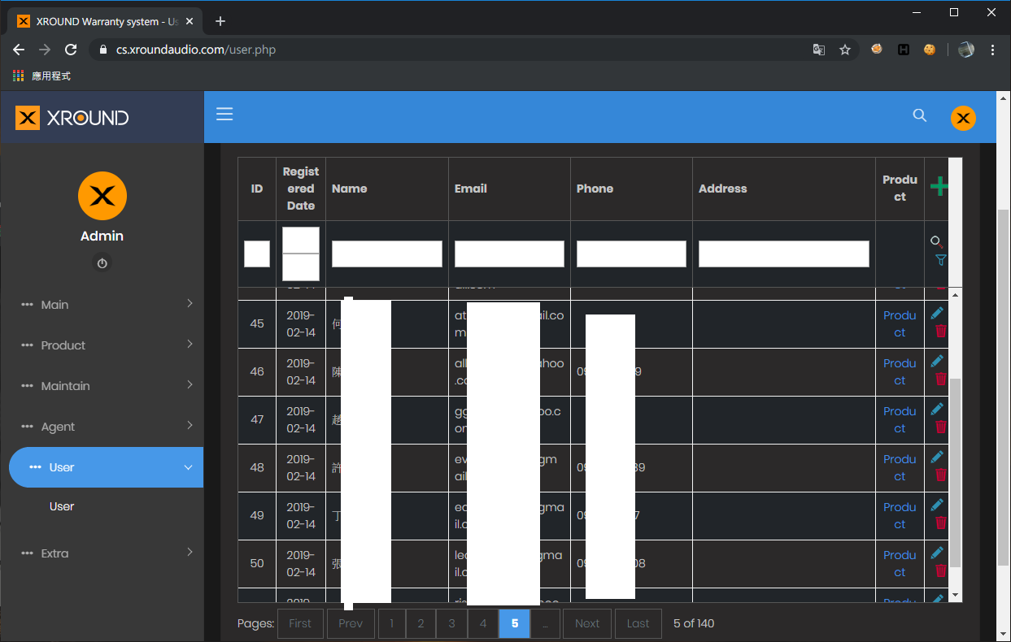The width and height of the screenshot is (1011, 642).
Task: Open Chrome three-dot menu
Action: 993,50
